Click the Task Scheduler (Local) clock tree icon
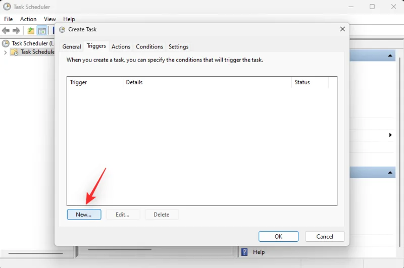Viewport: 404px width, 268px height. (x=6, y=43)
